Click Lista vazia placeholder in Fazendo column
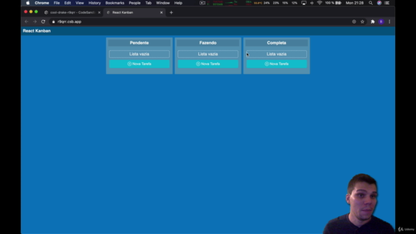This screenshot has width=416, height=234. click(208, 54)
